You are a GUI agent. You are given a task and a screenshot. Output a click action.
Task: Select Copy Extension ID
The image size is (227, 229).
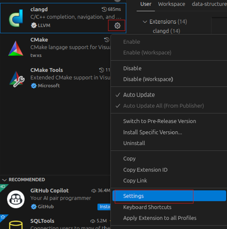click(145, 170)
